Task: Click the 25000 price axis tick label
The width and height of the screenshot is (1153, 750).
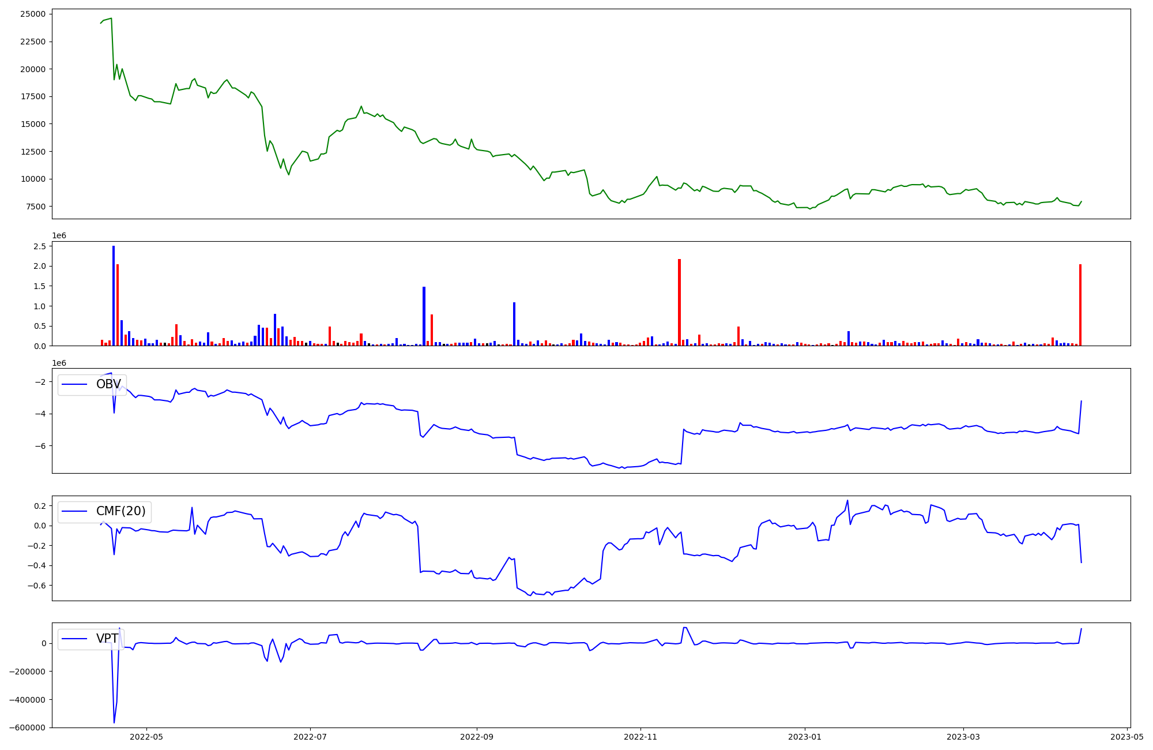Action: 33,14
